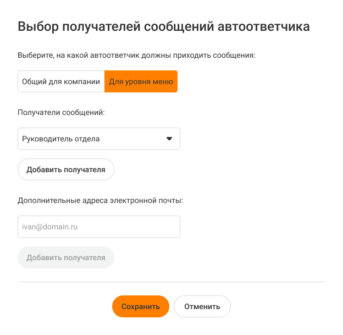
Task: Click the "Получатели сообщений:" label
Action: click(61, 112)
